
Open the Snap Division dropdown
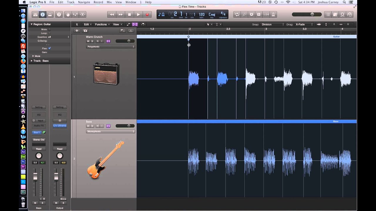coord(272,24)
